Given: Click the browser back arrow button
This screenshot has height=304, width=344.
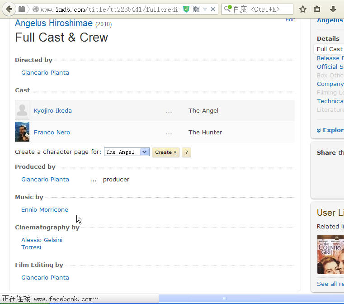Looking at the screenshot, I should pyautogui.click(x=9, y=9).
